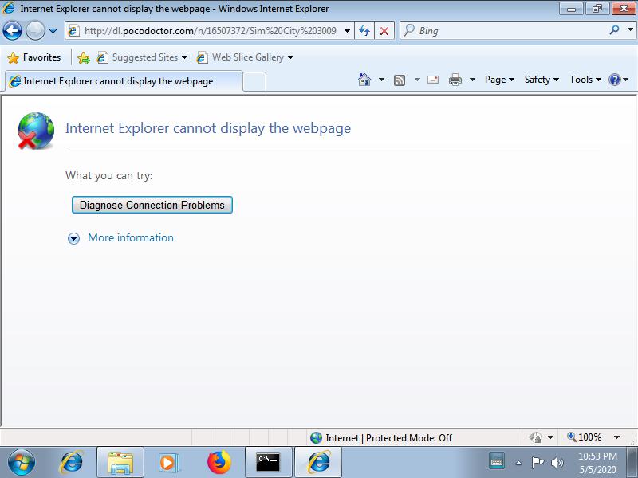
Task: Click the Home icon on command bar
Action: [364, 80]
